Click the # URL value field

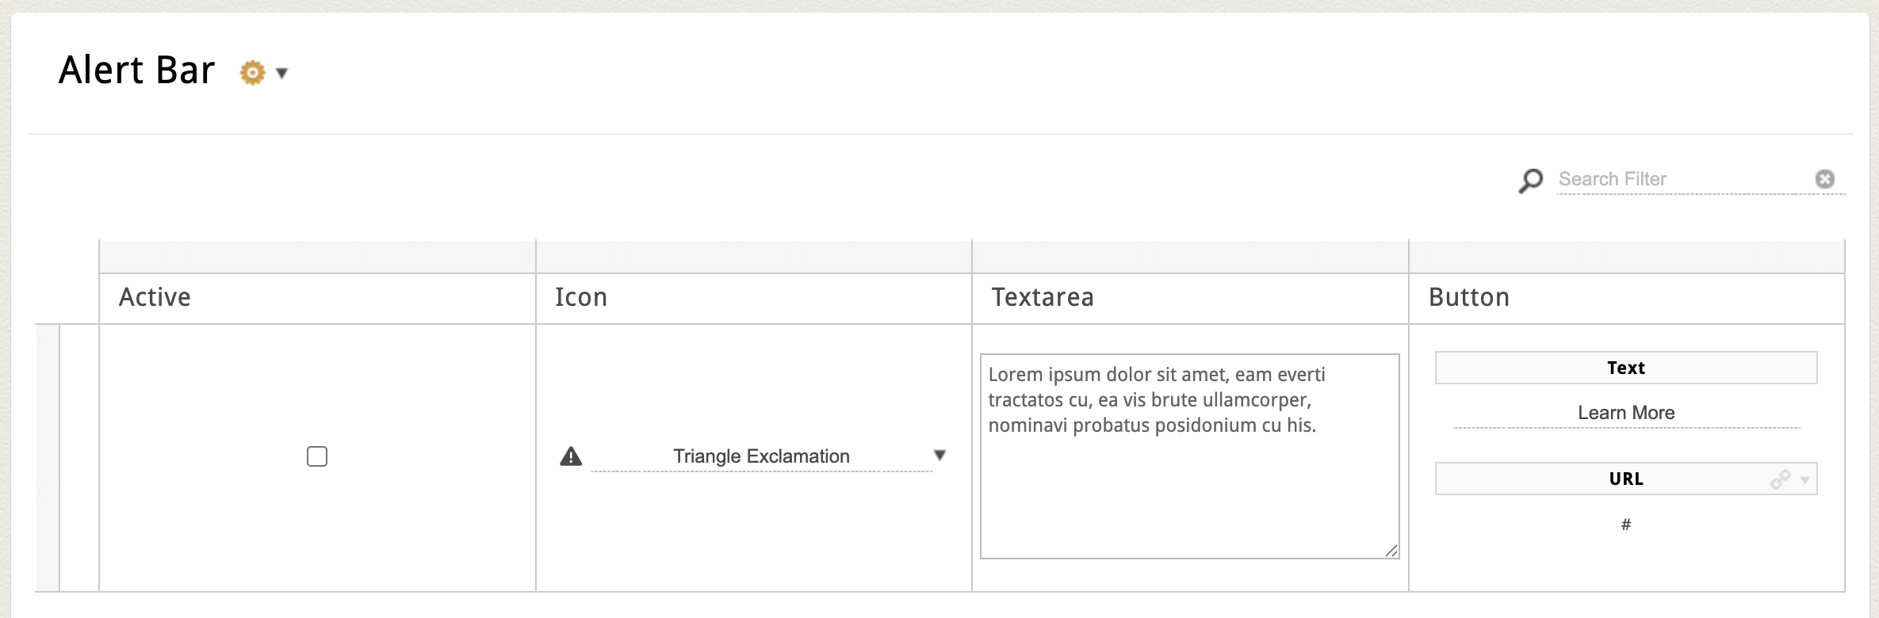[x=1626, y=525]
